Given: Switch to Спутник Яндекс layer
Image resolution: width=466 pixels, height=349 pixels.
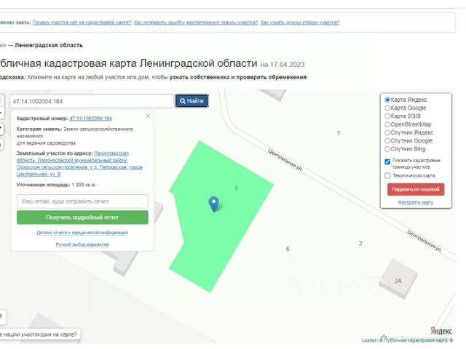Looking at the screenshot, I should 387,132.
